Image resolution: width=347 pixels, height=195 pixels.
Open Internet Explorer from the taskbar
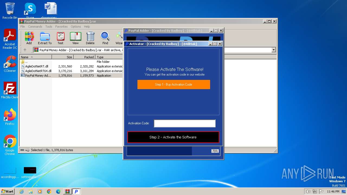click(x=22, y=191)
